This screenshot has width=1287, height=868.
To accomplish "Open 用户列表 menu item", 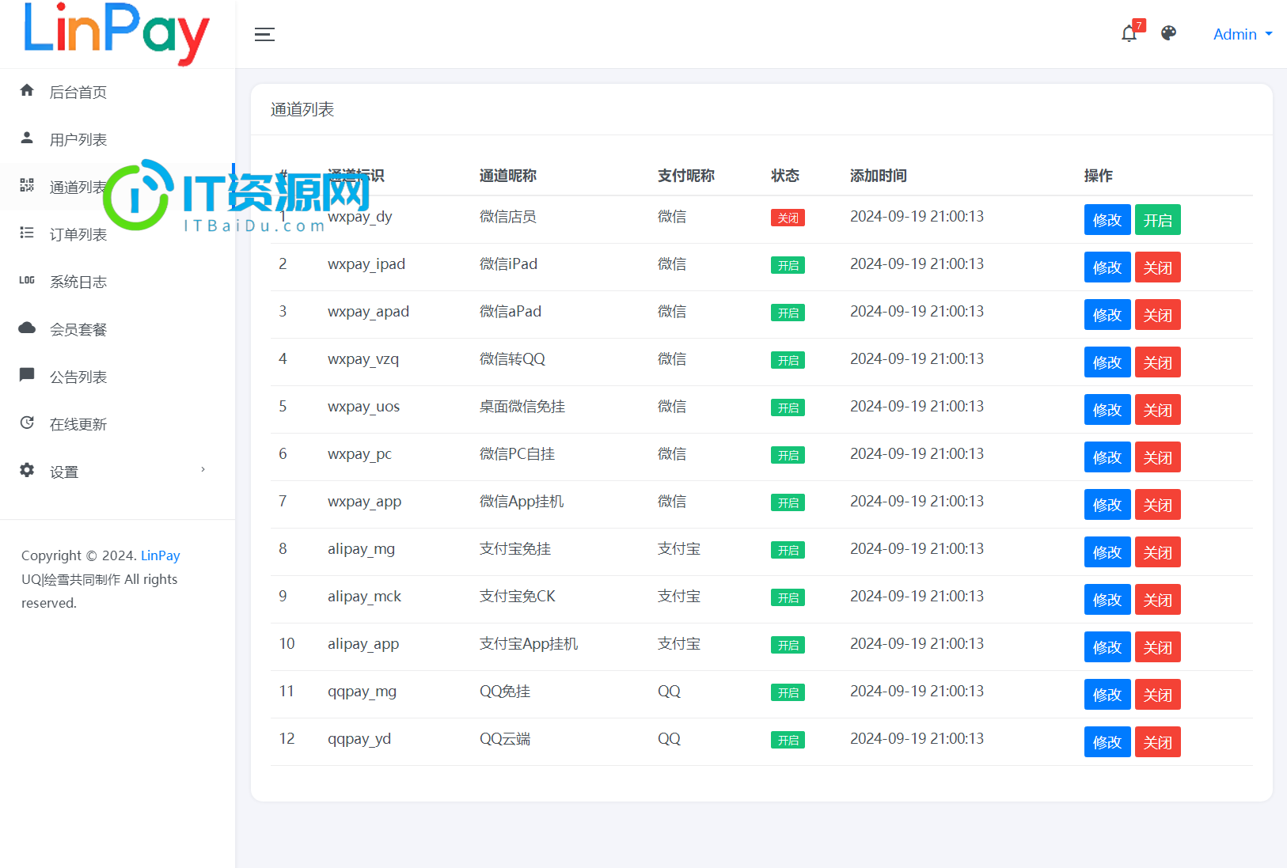I will pyautogui.click(x=117, y=139).
